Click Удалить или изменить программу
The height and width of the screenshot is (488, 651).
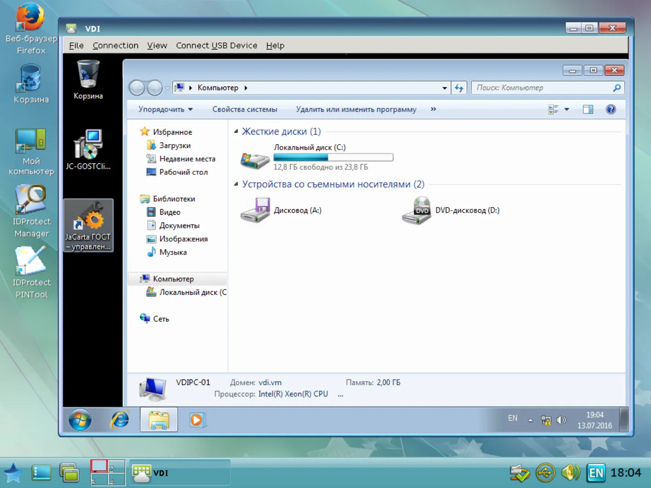point(356,109)
